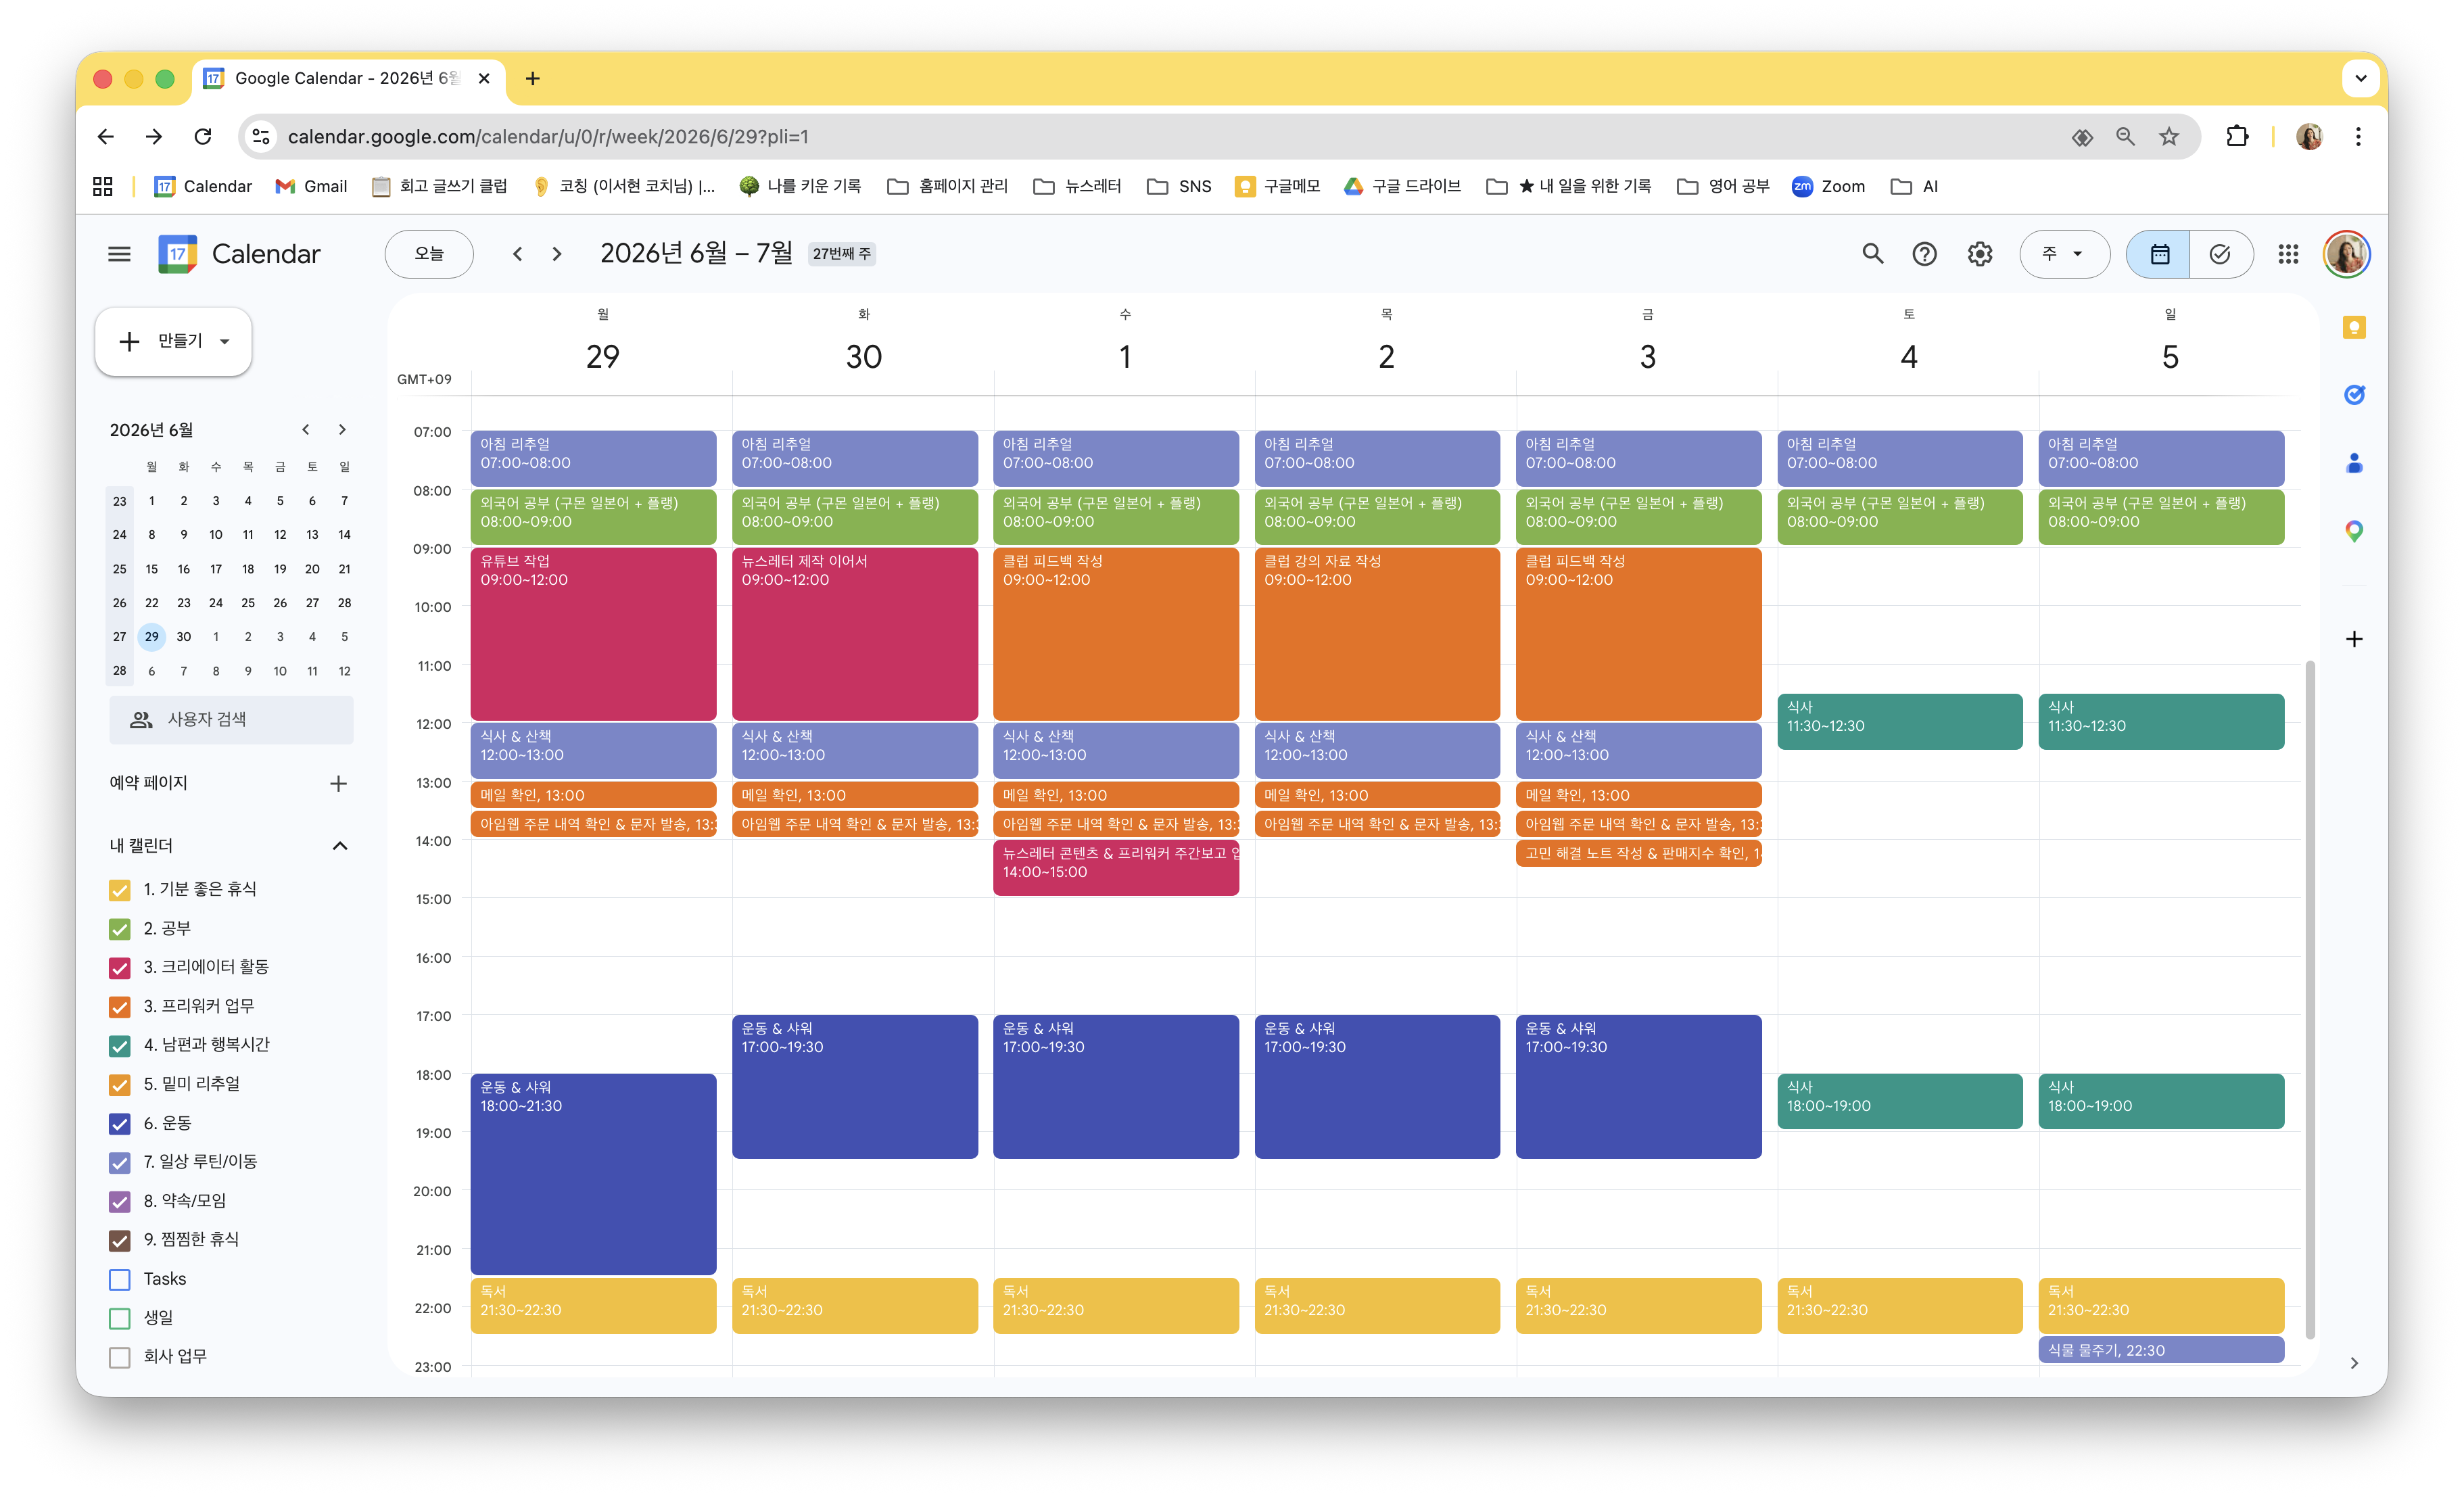This screenshot has width=2464, height=1497.
Task: Open the '주' view switcher dropdown
Action: pos(2064,254)
